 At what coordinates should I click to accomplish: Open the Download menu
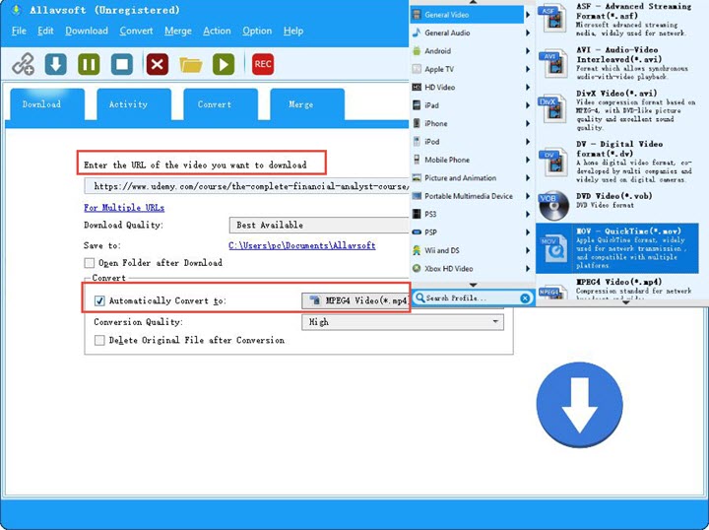point(87,31)
